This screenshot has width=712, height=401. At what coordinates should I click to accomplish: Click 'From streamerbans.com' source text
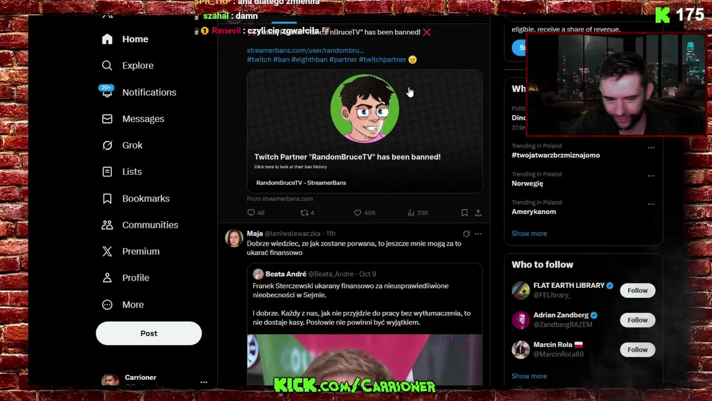coord(280,199)
